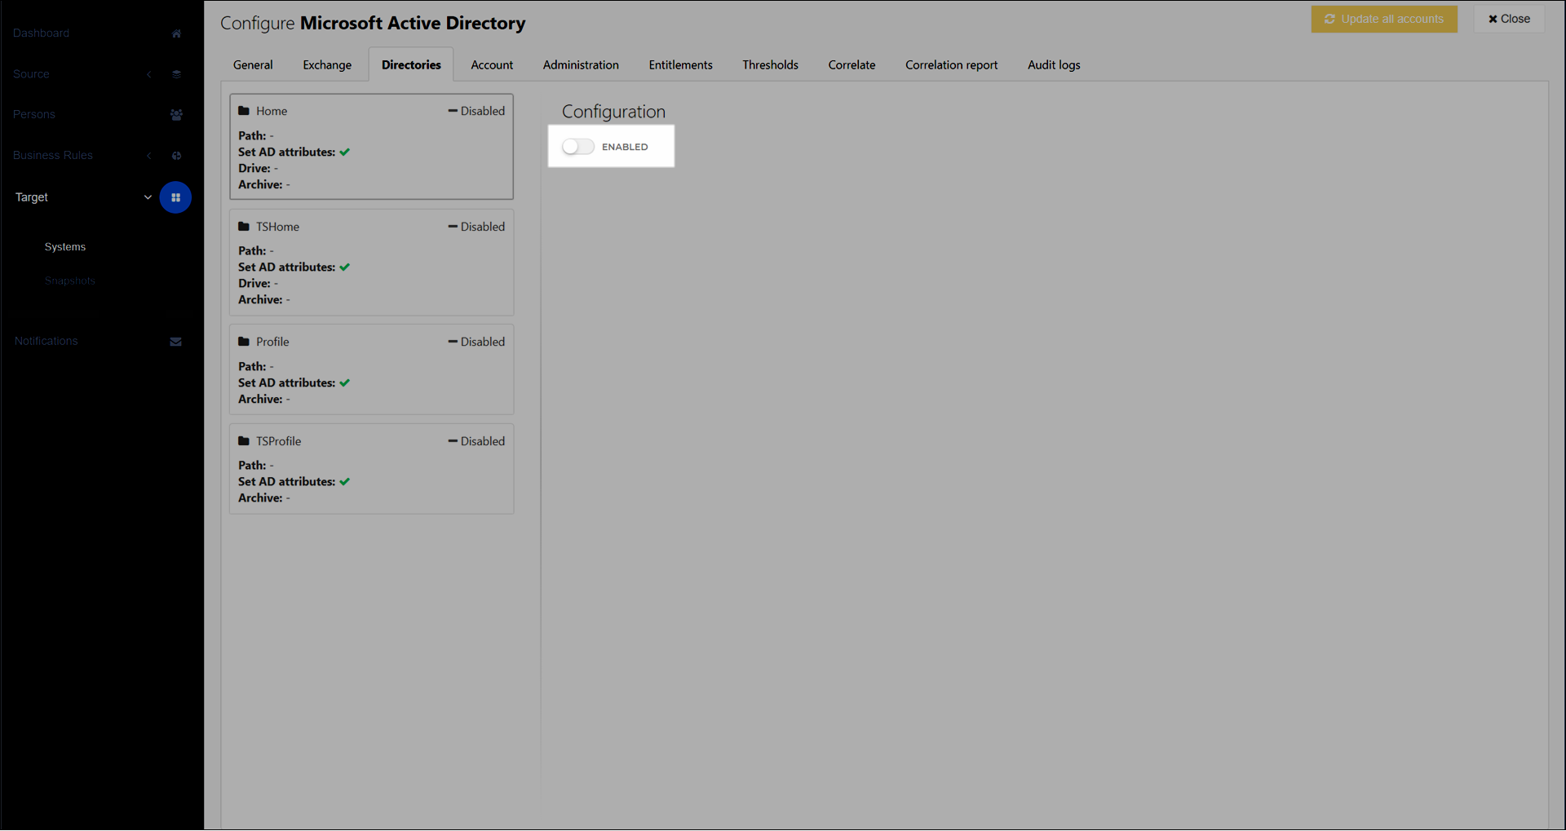Click the refresh icon in Update all accounts
This screenshot has height=831, width=1566.
1329,19
